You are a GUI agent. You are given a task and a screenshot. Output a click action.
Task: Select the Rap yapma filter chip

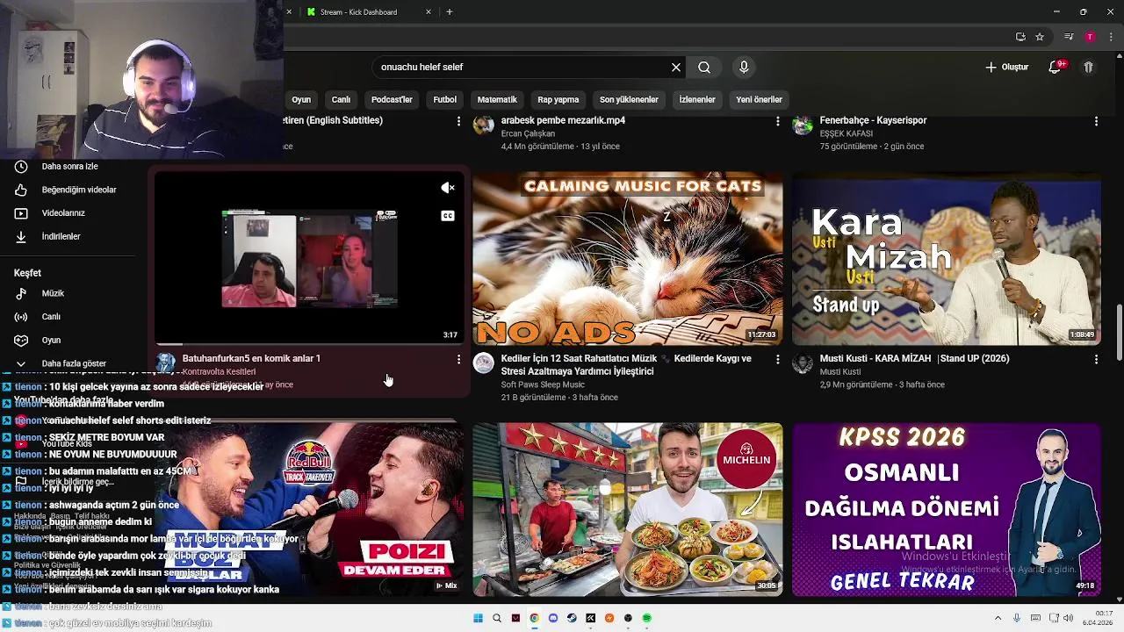pyautogui.click(x=558, y=99)
